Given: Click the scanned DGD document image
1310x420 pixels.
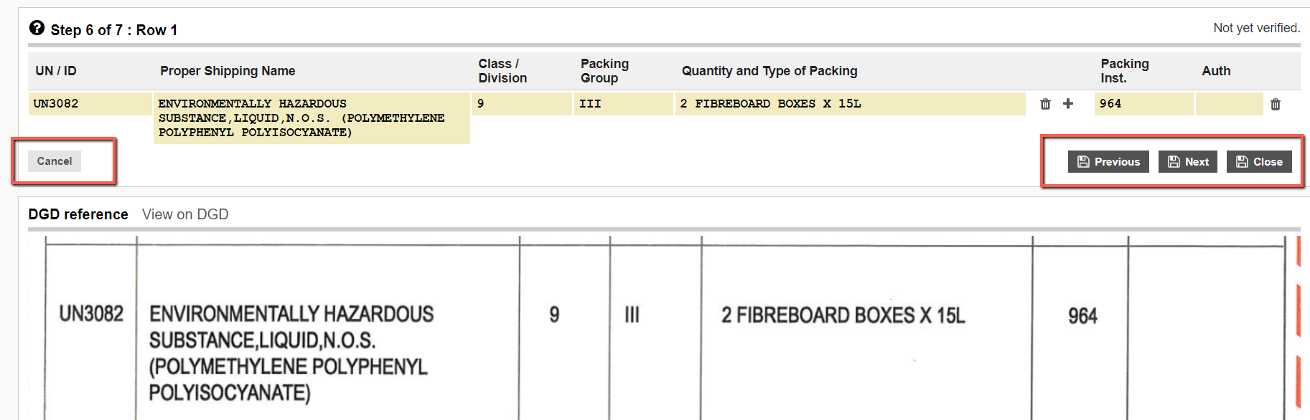Looking at the screenshot, I should (664, 328).
